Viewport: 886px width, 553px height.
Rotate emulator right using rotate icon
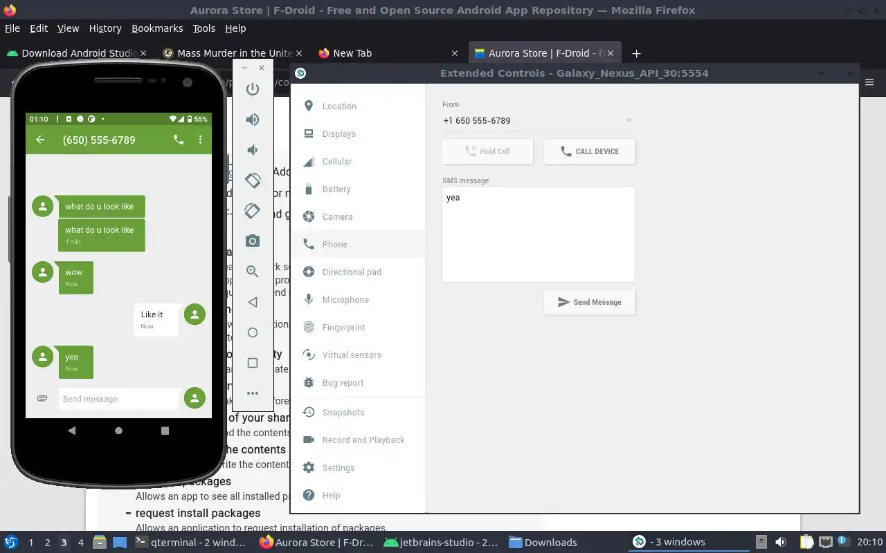pyautogui.click(x=253, y=211)
